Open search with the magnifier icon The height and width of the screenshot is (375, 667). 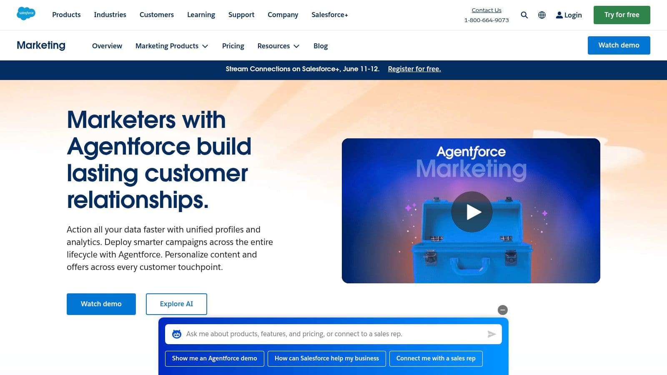pyautogui.click(x=524, y=15)
